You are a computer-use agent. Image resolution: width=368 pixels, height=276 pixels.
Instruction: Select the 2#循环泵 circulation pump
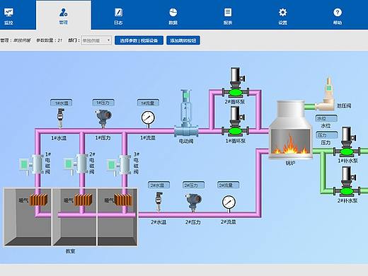click(236, 83)
